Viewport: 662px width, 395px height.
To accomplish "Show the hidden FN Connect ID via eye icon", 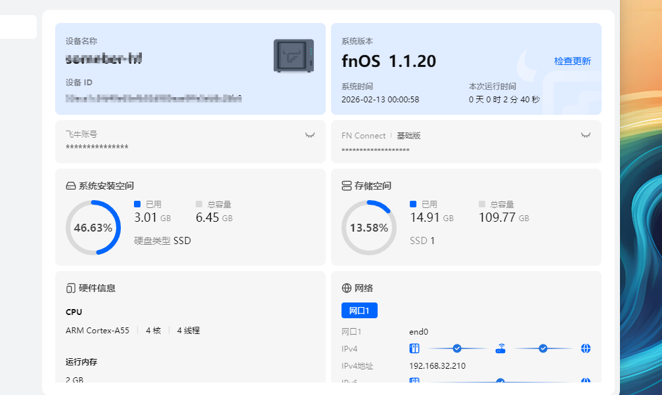I will [586, 135].
